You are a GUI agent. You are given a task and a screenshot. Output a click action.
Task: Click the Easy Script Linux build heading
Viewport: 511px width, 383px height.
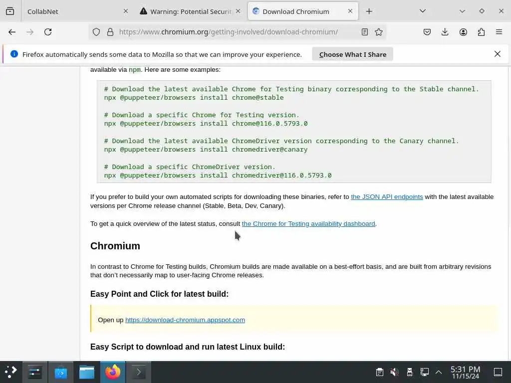(188, 347)
